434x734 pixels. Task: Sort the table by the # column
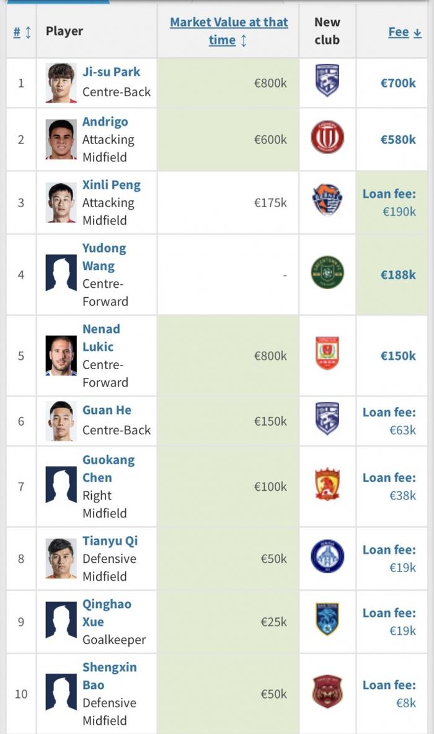[22, 32]
